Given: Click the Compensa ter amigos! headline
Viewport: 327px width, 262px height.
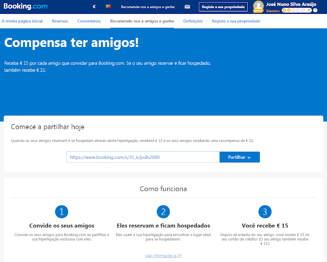Looking at the screenshot, I should [72, 43].
